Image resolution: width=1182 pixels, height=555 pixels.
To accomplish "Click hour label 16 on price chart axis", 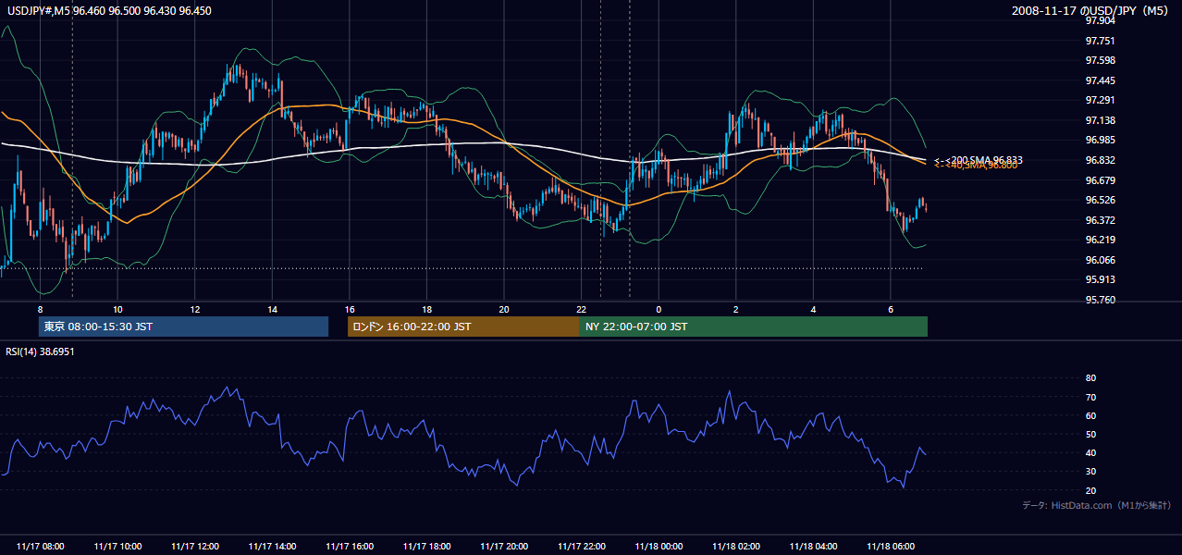I will tap(350, 309).
